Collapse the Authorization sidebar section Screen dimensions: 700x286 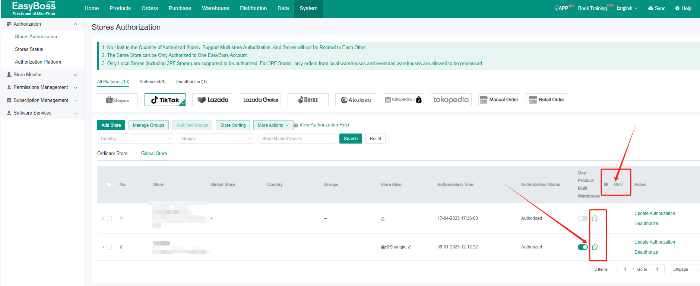click(76, 24)
